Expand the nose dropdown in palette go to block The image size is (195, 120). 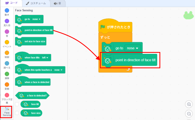36,19
